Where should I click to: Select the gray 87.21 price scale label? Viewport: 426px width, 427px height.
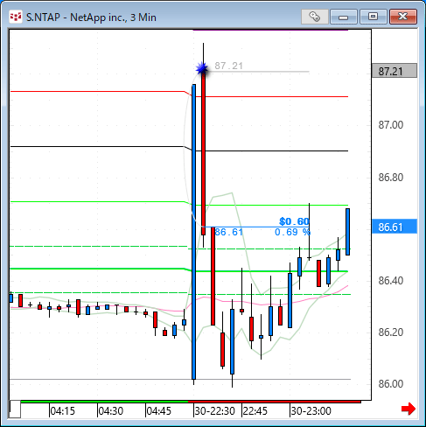pyautogui.click(x=395, y=71)
